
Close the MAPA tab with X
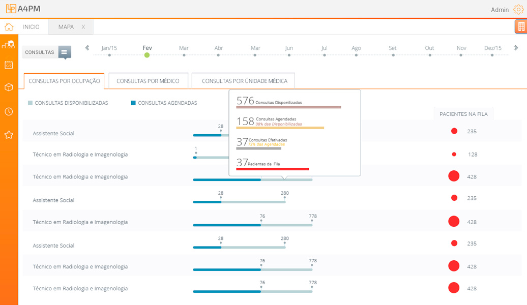(x=83, y=27)
